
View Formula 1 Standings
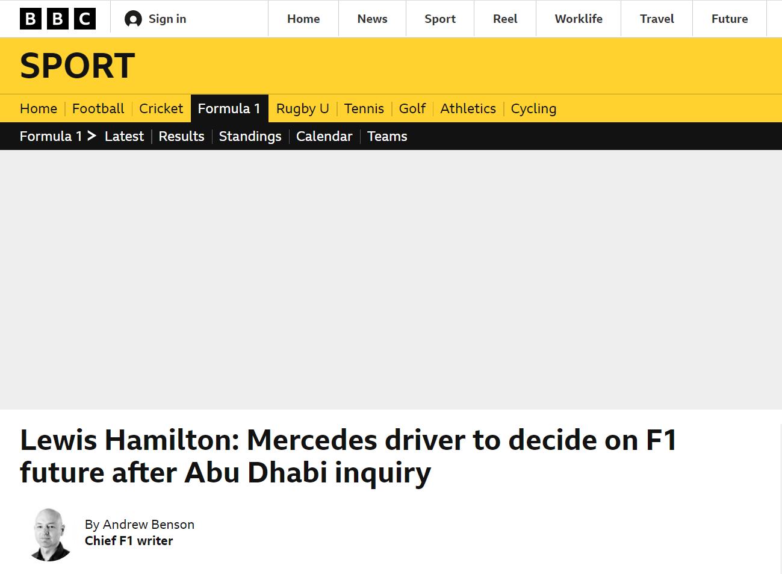[250, 137]
